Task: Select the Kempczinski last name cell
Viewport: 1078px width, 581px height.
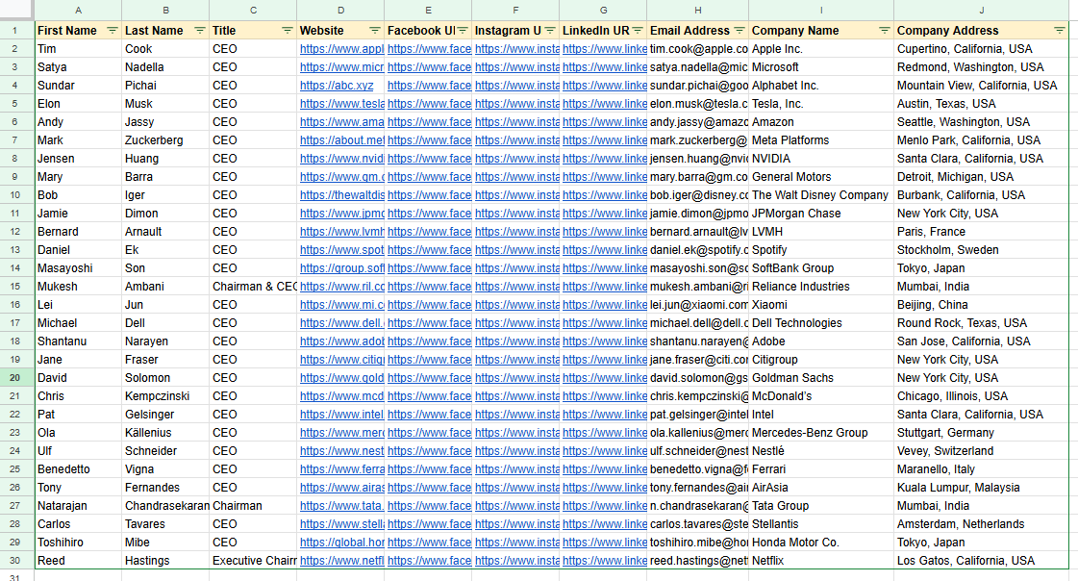Action: (165, 396)
